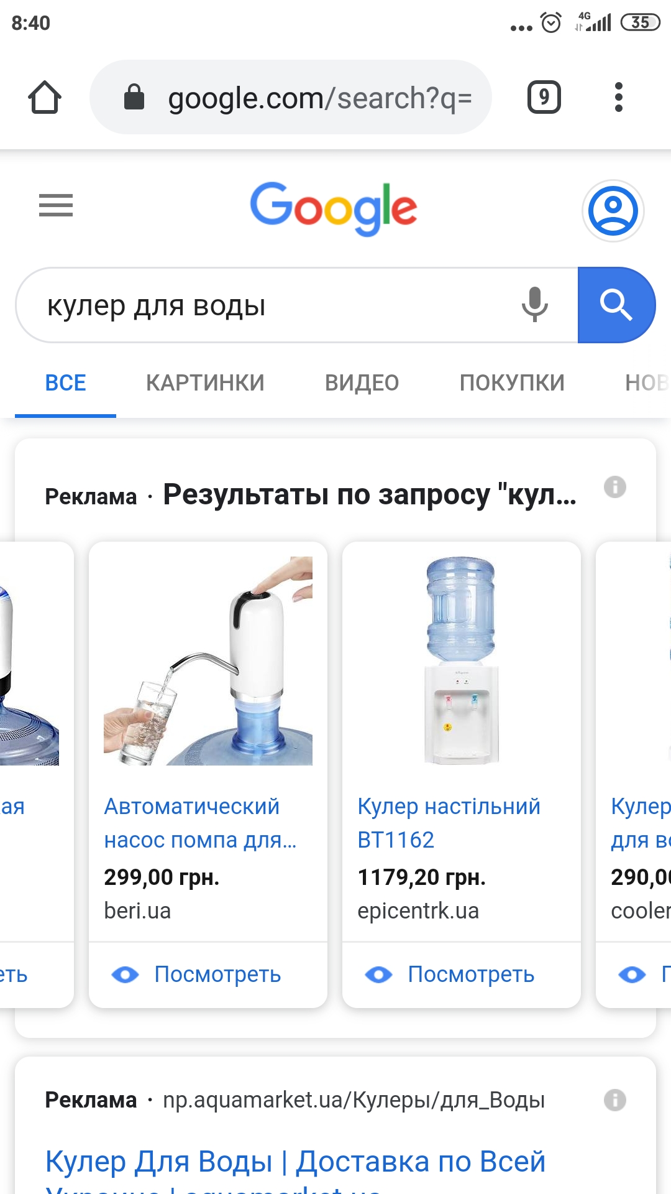The image size is (671, 1194).
Task: Start voice search with the microphone
Action: coord(534,305)
